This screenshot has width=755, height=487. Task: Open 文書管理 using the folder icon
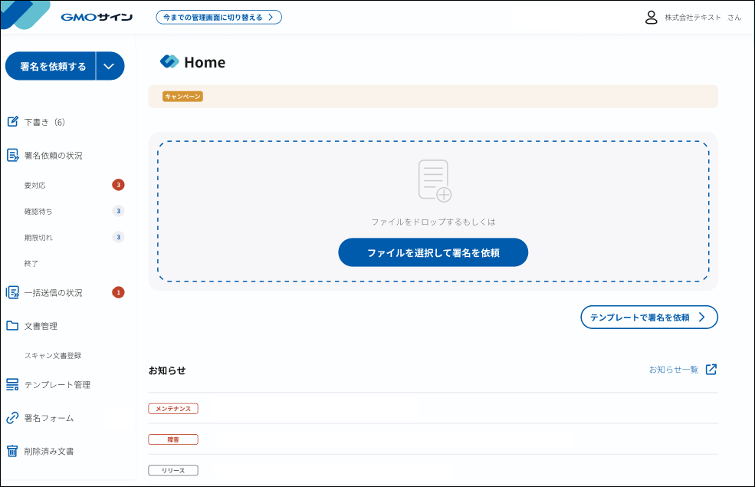pos(12,325)
